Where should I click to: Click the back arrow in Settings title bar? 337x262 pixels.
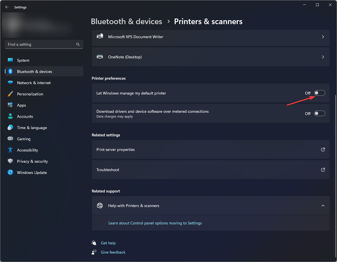click(x=7, y=7)
